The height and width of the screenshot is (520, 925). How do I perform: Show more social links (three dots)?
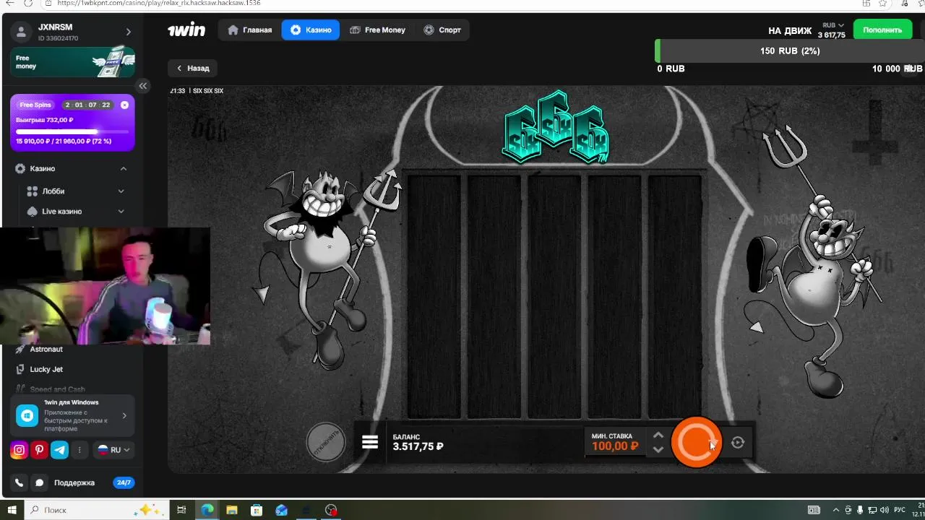[x=79, y=450]
